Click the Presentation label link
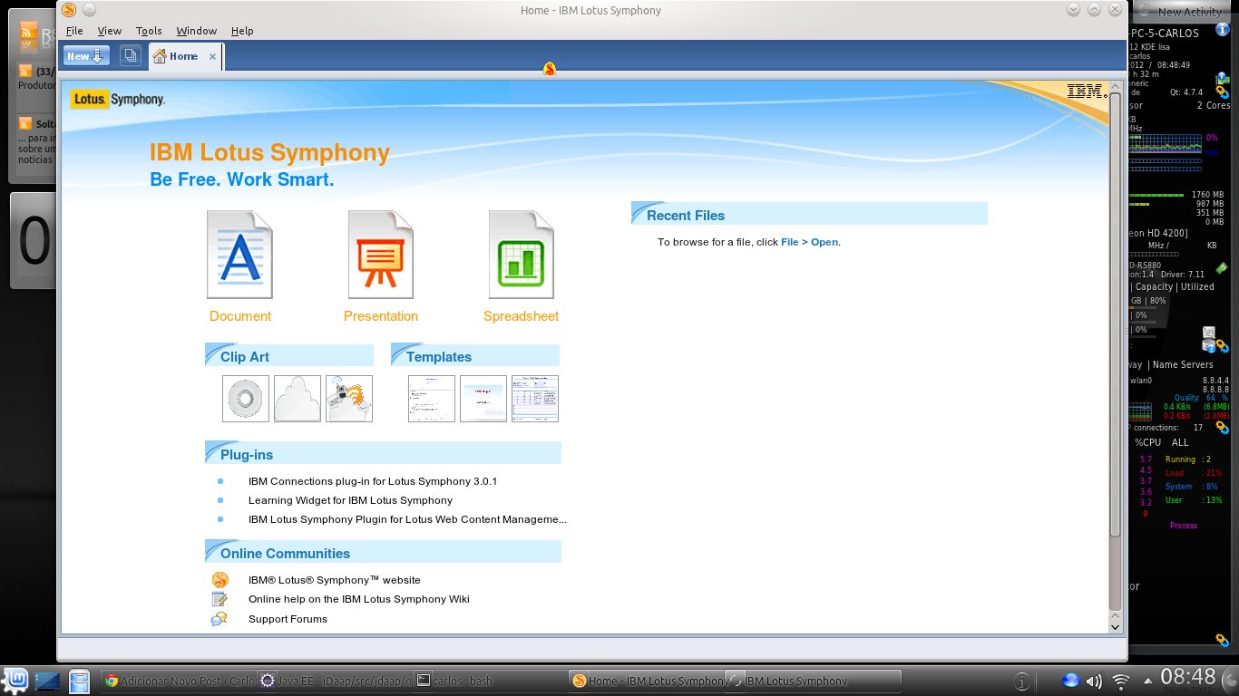Screen dimensions: 1239x696 pyautogui.click(x=381, y=316)
